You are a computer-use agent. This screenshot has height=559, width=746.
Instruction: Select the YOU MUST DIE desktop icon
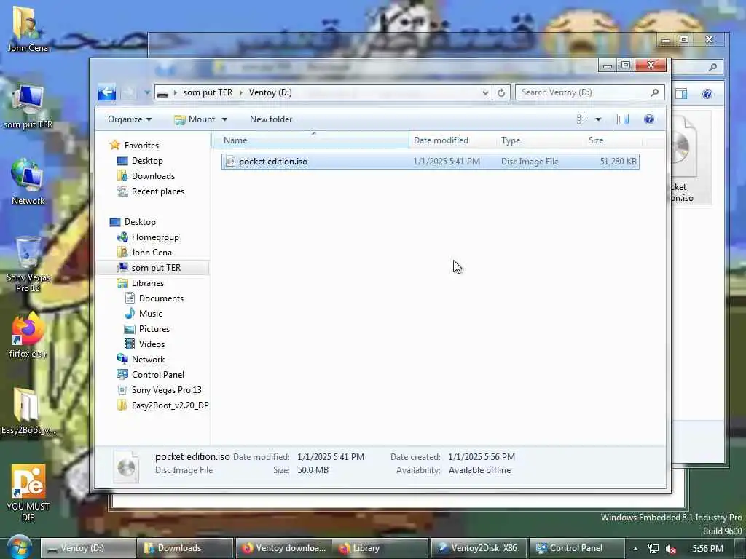click(x=28, y=493)
